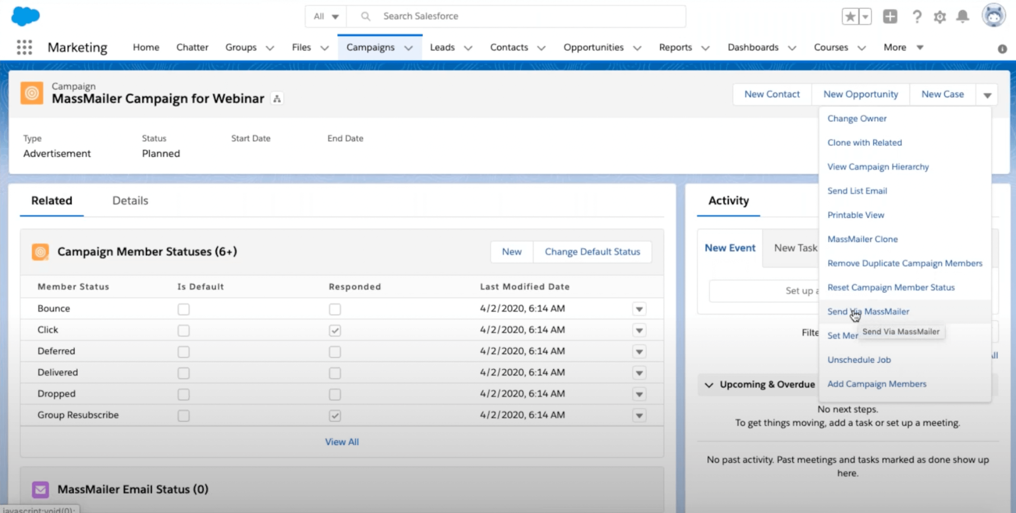Open row actions for Click status

click(639, 330)
